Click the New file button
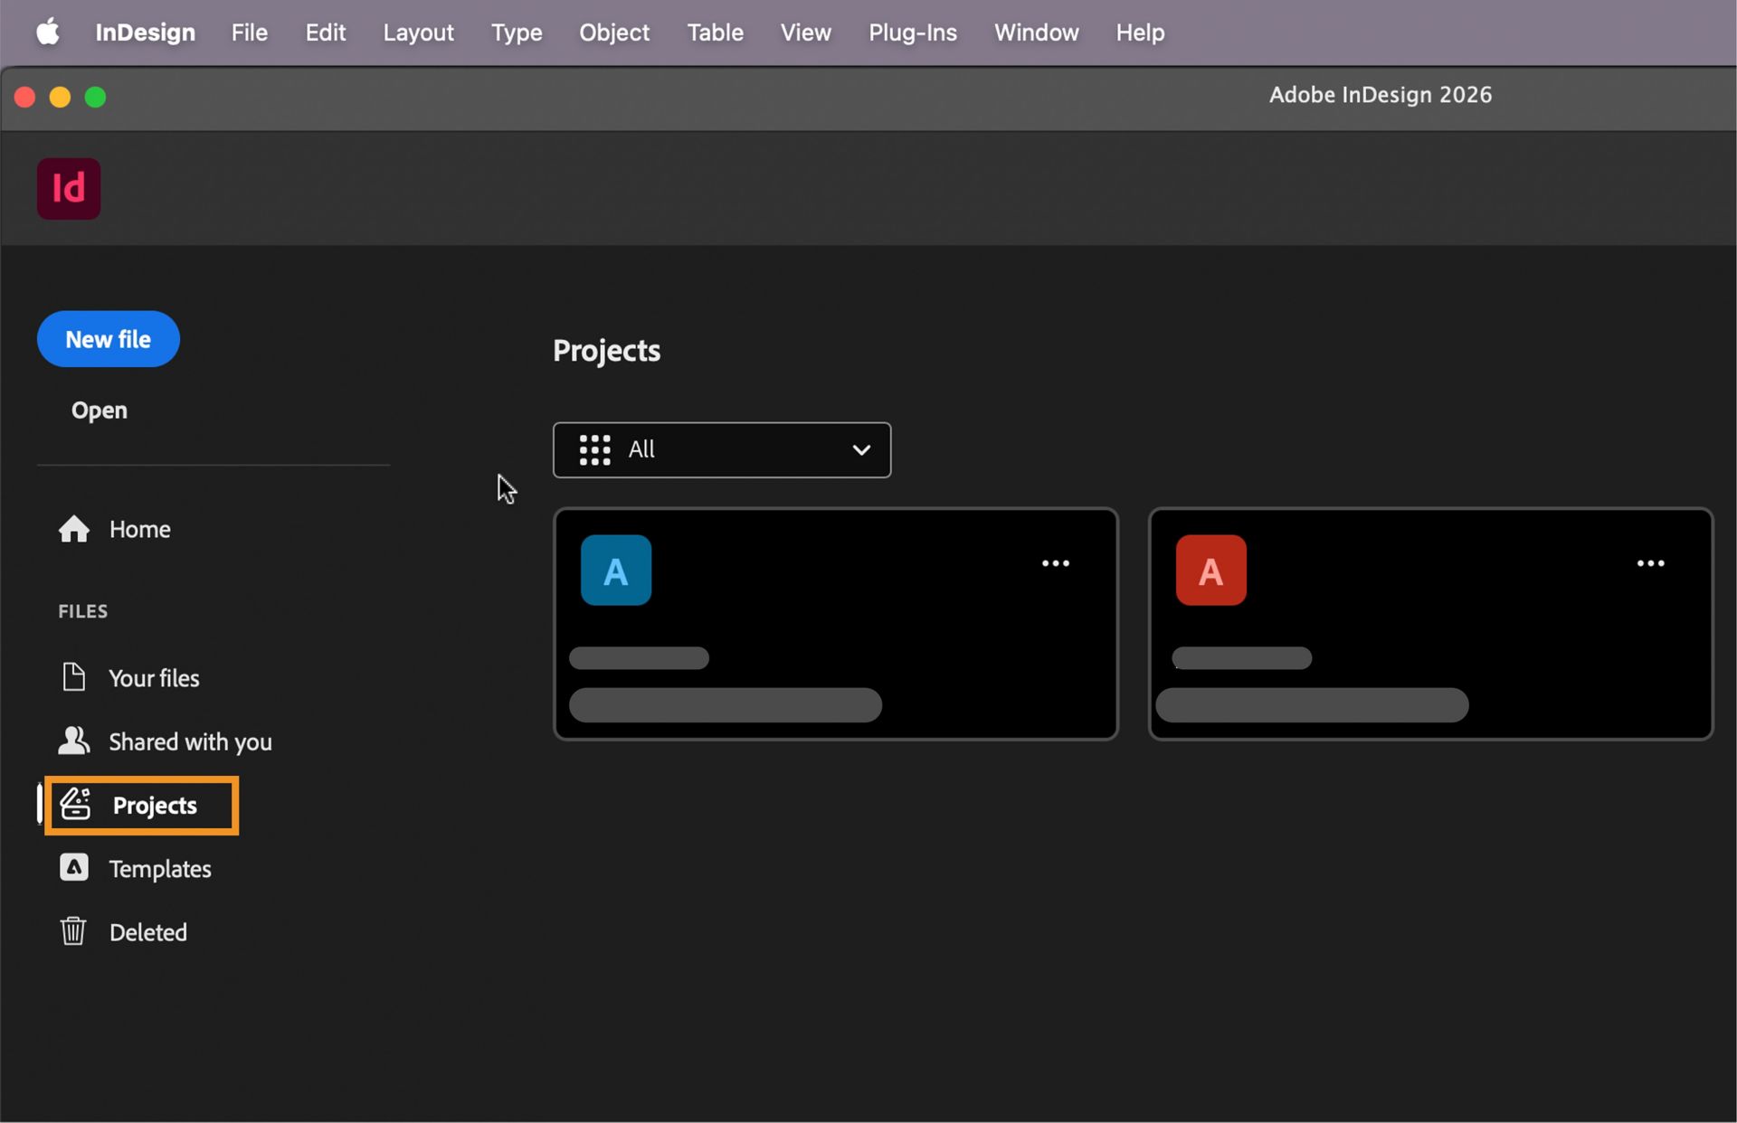This screenshot has width=1737, height=1123. click(108, 339)
